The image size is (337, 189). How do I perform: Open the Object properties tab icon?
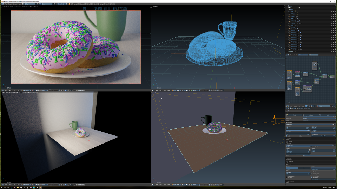(297, 108)
